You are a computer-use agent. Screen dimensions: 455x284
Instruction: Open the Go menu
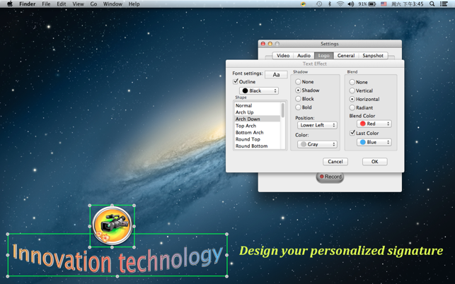(93, 4)
